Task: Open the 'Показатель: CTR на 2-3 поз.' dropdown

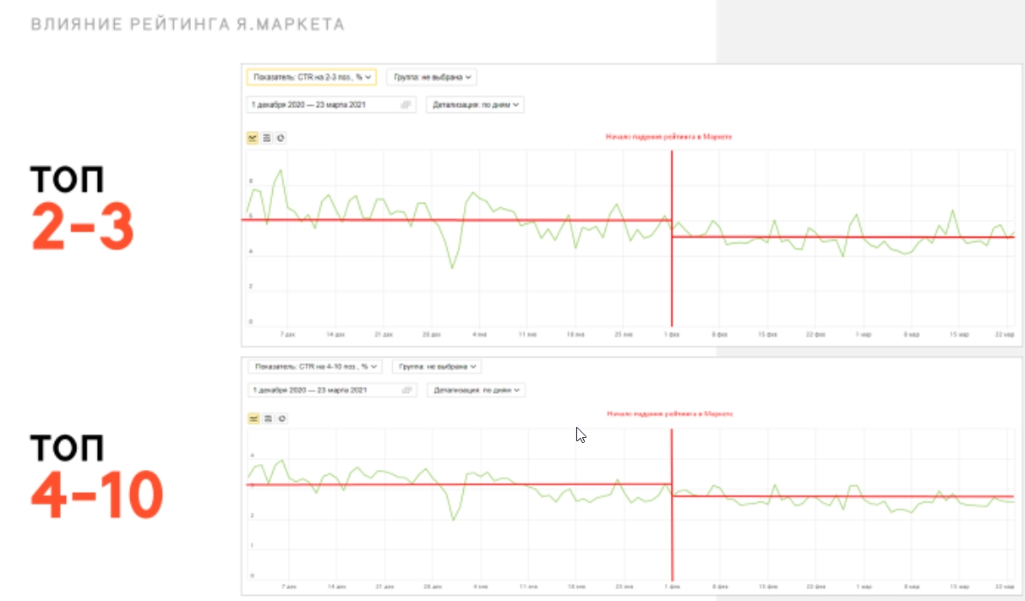Action: (313, 76)
